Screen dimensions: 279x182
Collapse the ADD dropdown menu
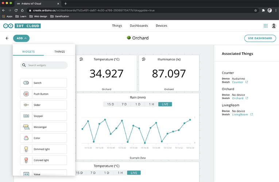pyautogui.click(x=22, y=38)
